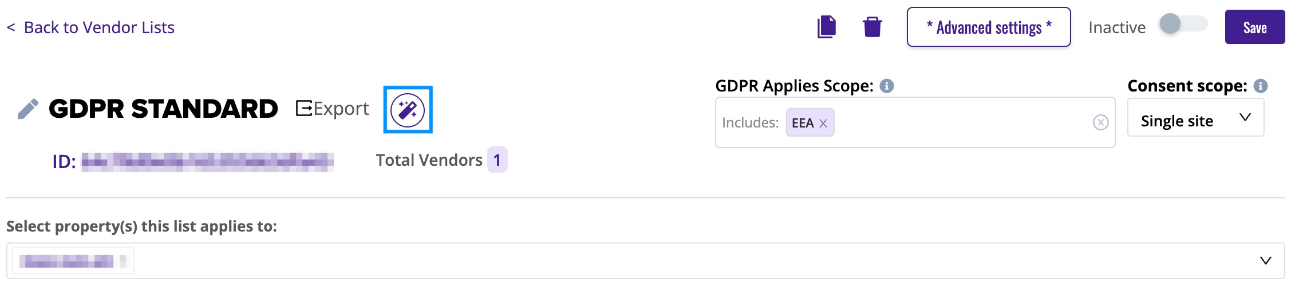Show info for Consent scope
Screen dimensions: 1291x287
tap(1261, 86)
